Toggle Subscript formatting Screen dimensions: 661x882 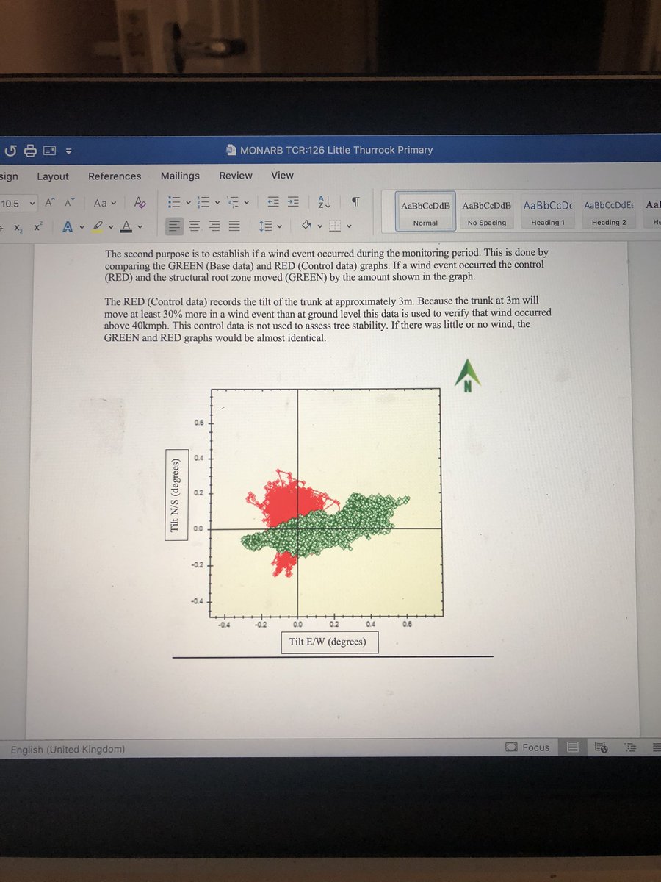[17, 229]
